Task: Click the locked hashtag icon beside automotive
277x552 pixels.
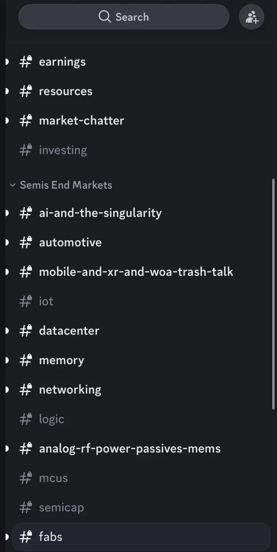Action: (26, 242)
